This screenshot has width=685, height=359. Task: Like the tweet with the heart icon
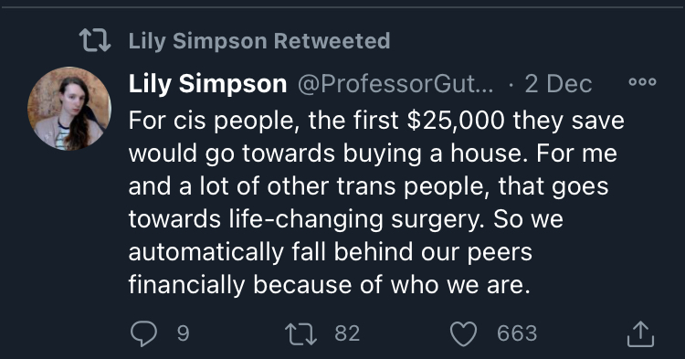tap(463, 334)
